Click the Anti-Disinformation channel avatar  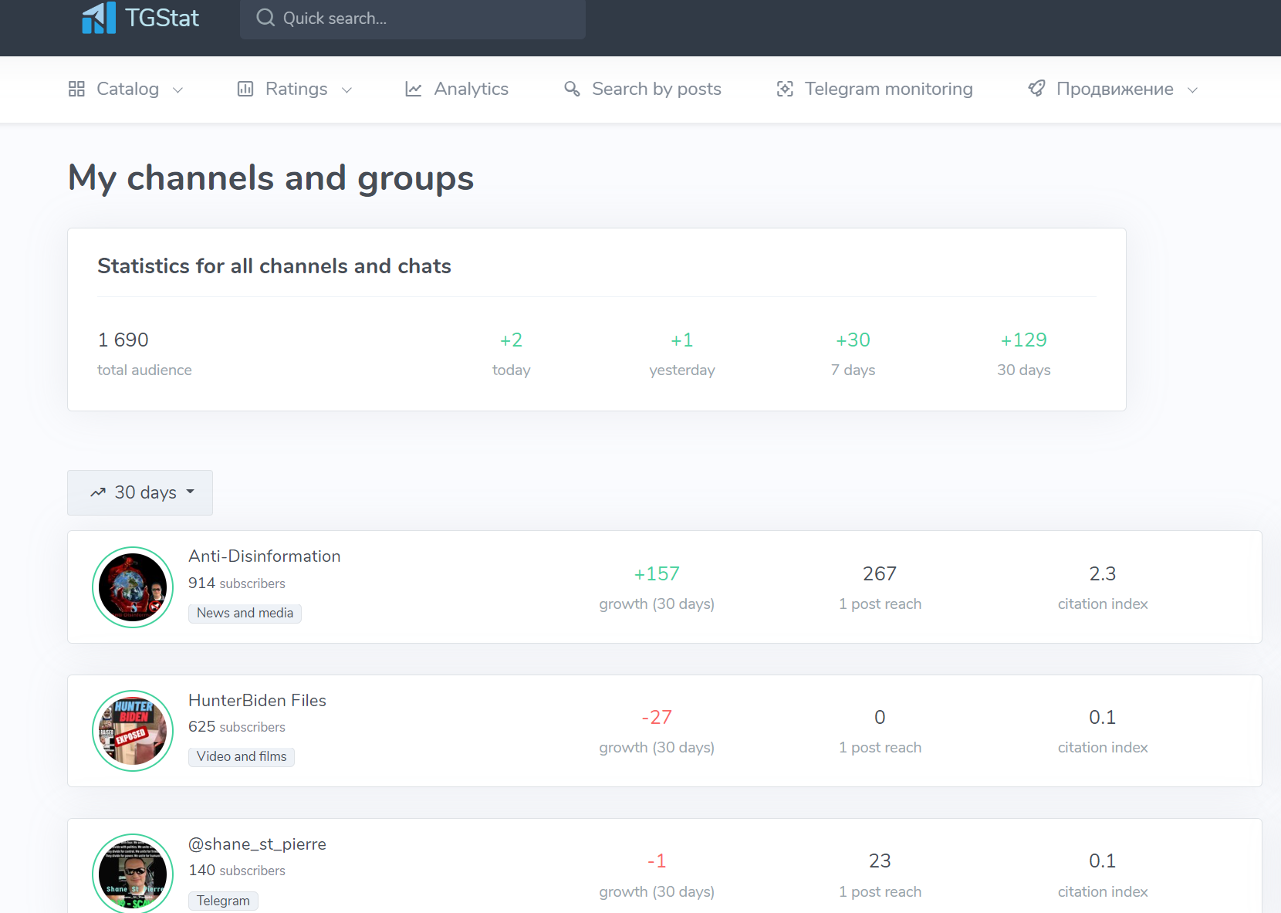133,587
